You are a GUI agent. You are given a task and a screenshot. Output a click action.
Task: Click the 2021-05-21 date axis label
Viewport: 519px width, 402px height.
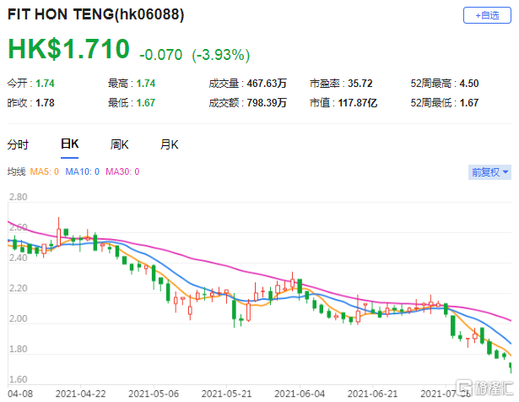pos(227,394)
